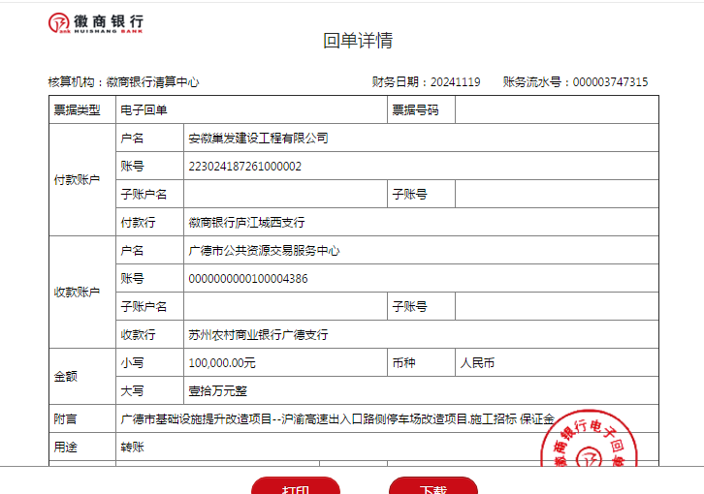The width and height of the screenshot is (704, 494).
Task: Click payee bank 苏州农村商业银行广德支行
Action: coord(258,335)
